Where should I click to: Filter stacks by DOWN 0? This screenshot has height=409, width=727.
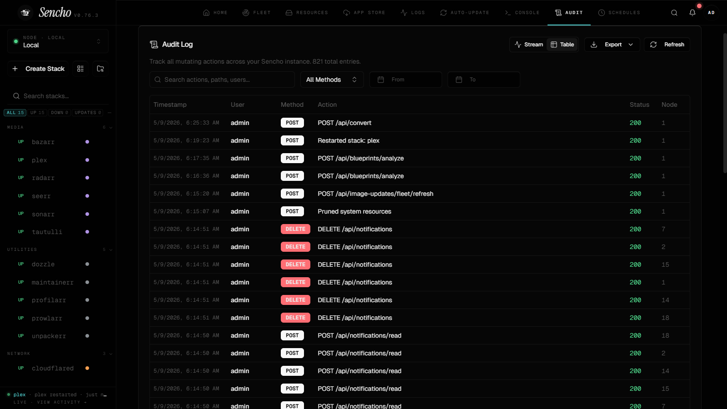tap(60, 113)
